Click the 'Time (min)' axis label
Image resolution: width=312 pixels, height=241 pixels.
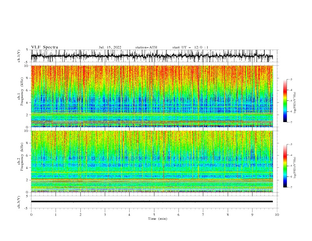pyautogui.click(x=158, y=219)
